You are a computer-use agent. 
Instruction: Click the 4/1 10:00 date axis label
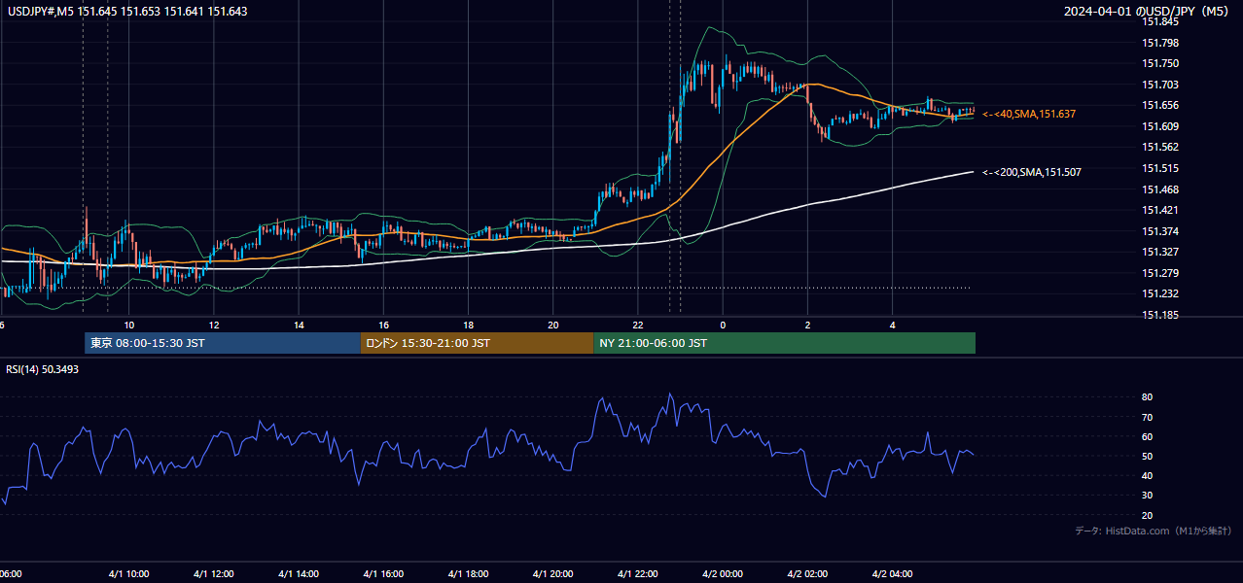tap(129, 574)
